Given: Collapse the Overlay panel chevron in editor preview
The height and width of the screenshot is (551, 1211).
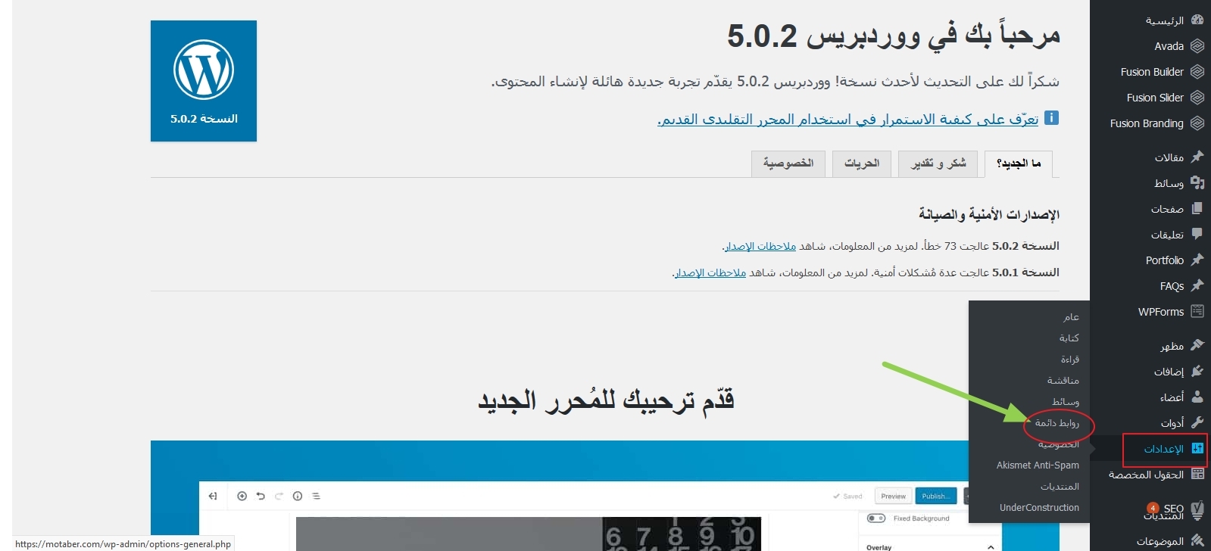Looking at the screenshot, I should (x=991, y=546).
